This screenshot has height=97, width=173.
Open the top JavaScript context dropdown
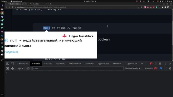tap(20, 68)
